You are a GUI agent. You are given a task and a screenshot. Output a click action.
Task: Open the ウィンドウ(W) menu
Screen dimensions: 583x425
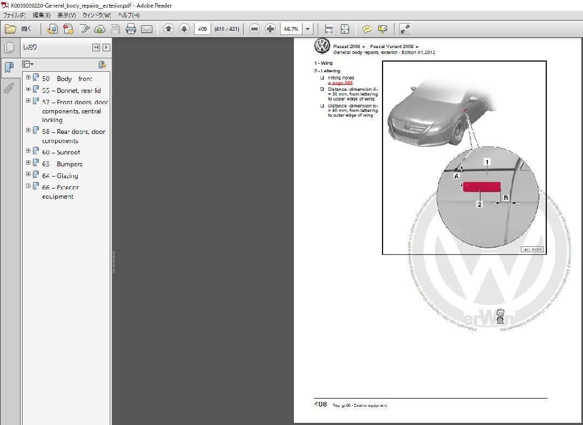[97, 15]
